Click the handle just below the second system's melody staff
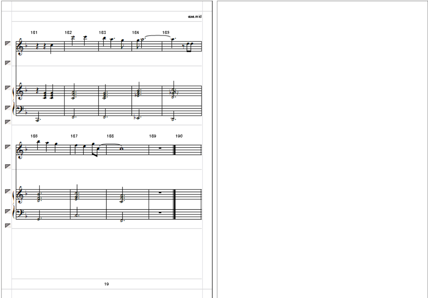 (x=8, y=166)
